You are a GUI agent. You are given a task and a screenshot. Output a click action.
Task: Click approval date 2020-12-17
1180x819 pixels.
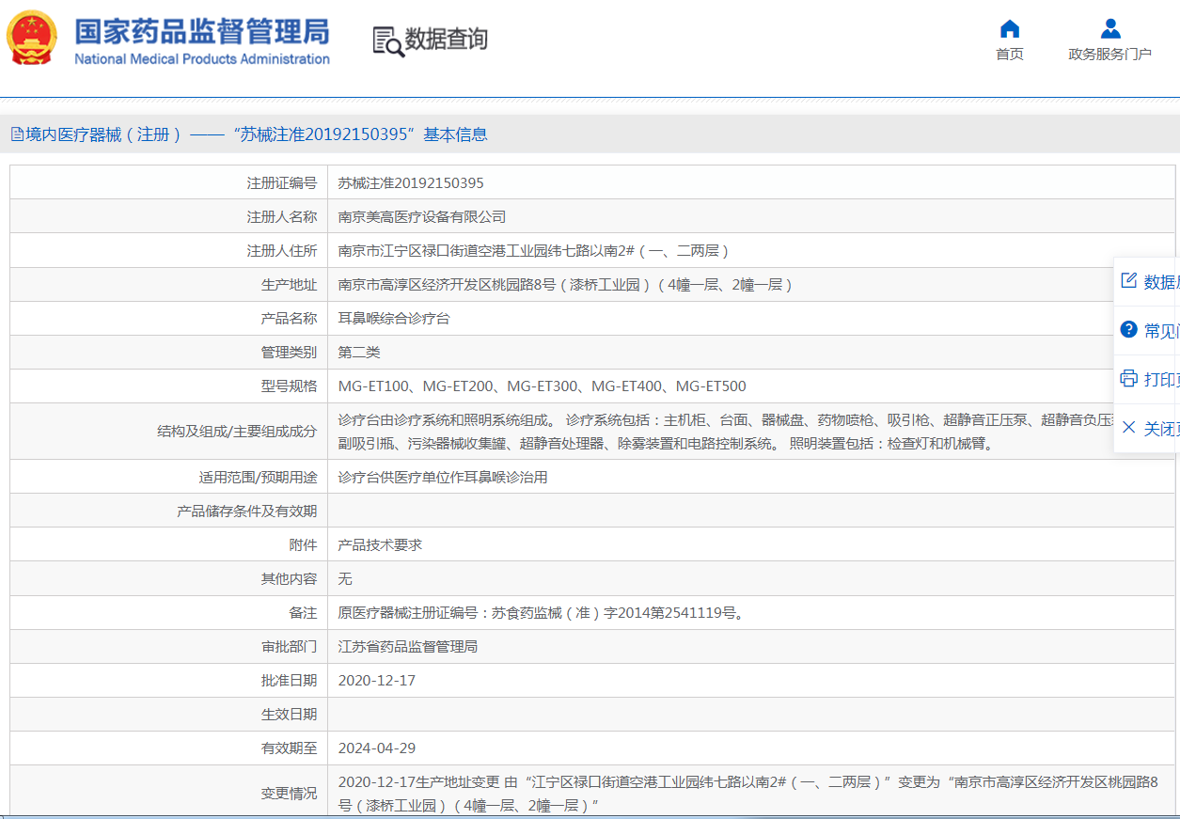pos(377,681)
